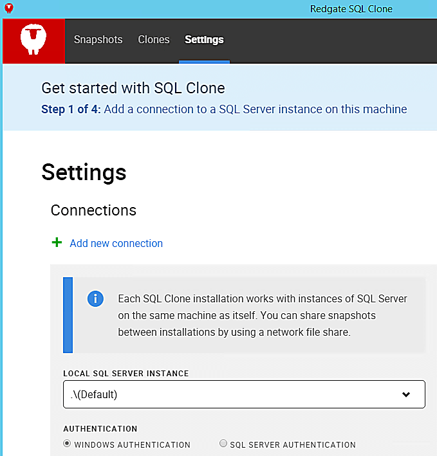Click the Add new connection link
The width and height of the screenshot is (437, 456).
[x=116, y=243]
